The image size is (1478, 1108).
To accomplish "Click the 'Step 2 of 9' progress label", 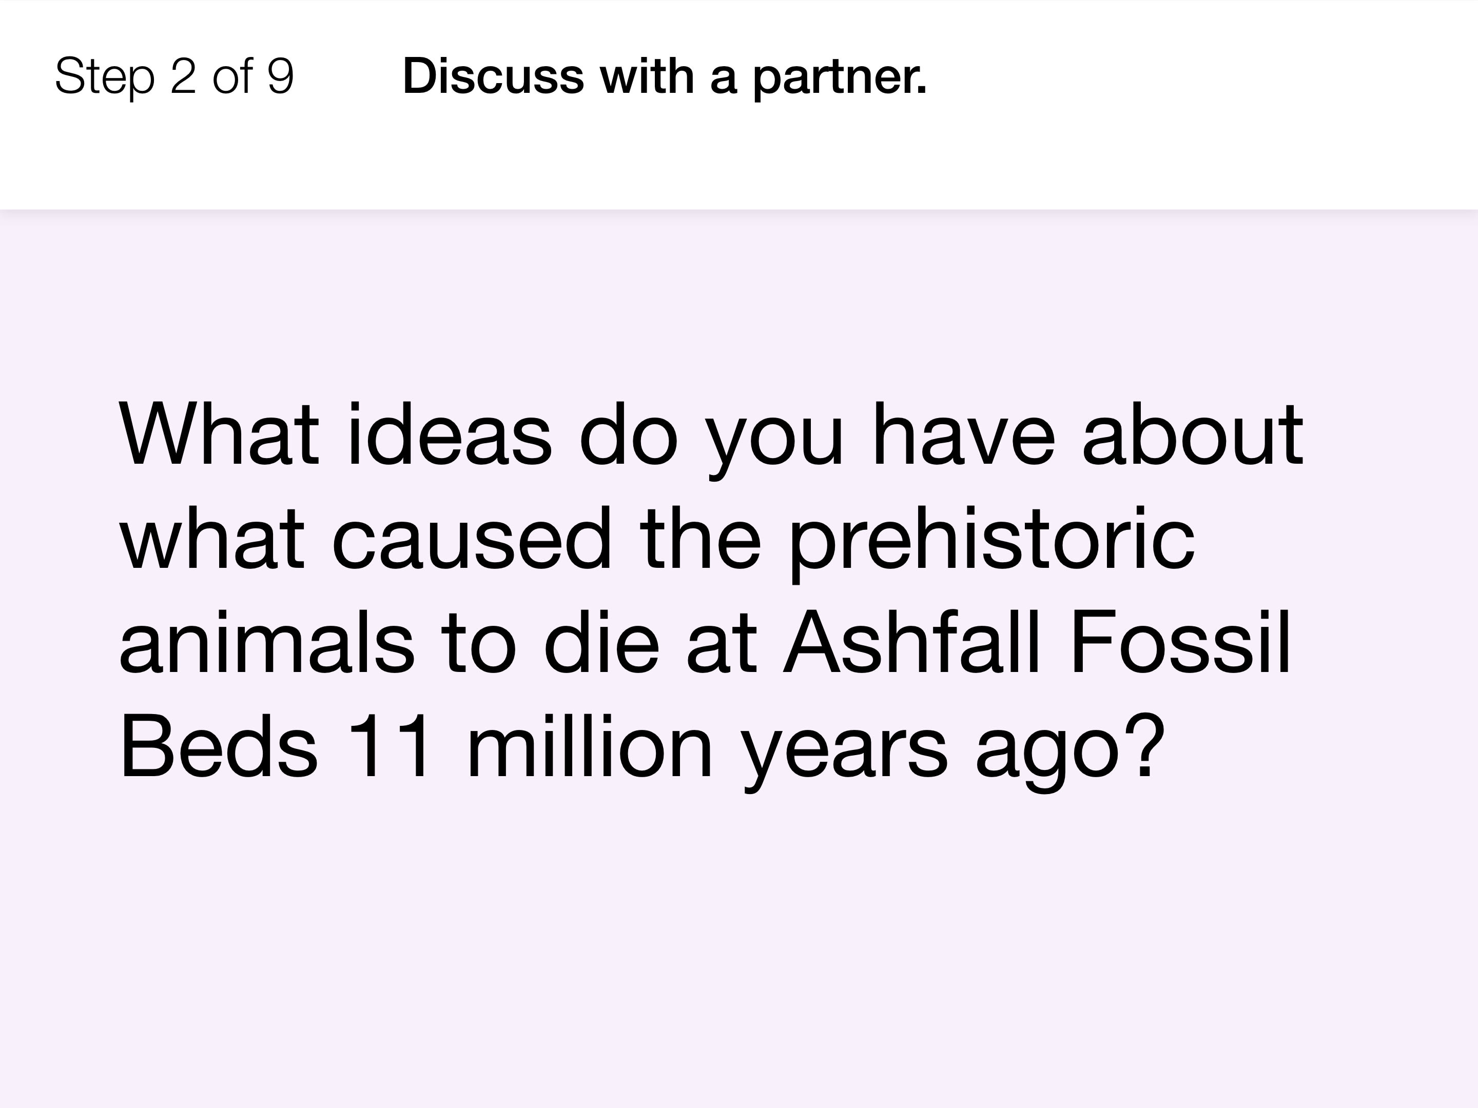I will tap(174, 76).
